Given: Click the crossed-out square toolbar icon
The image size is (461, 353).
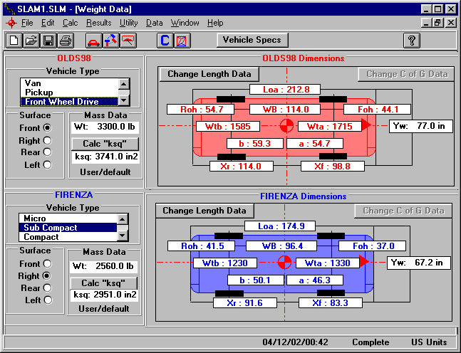Looking at the screenshot, I should pos(182,41).
